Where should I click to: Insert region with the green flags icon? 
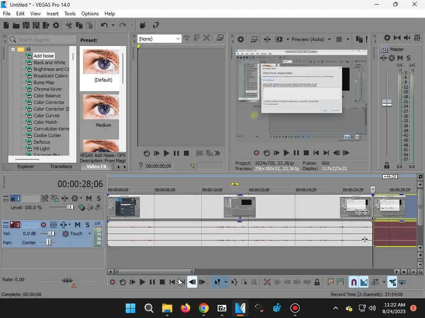[340, 282]
